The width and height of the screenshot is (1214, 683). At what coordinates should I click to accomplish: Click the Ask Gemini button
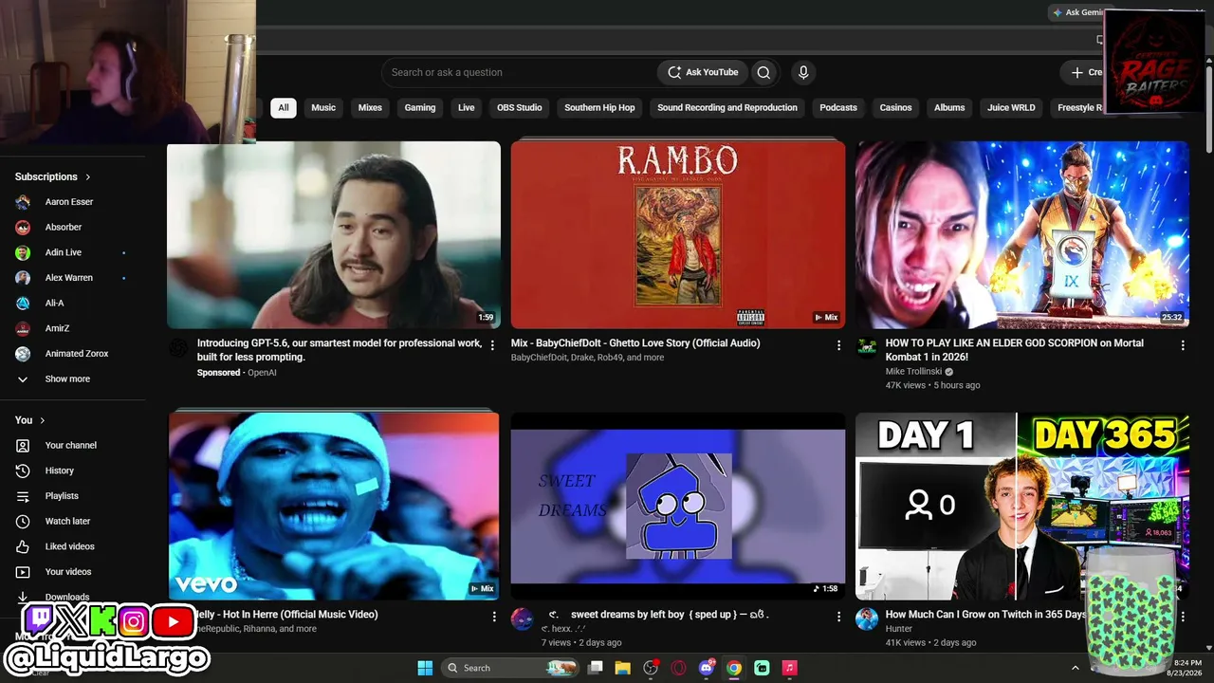1078,12
